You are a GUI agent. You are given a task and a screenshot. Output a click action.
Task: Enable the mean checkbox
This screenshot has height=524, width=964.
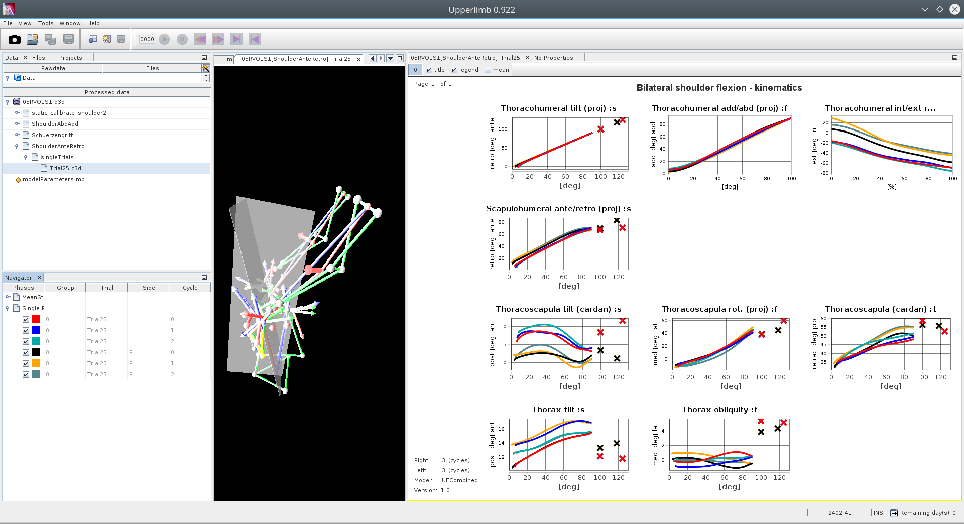(488, 70)
